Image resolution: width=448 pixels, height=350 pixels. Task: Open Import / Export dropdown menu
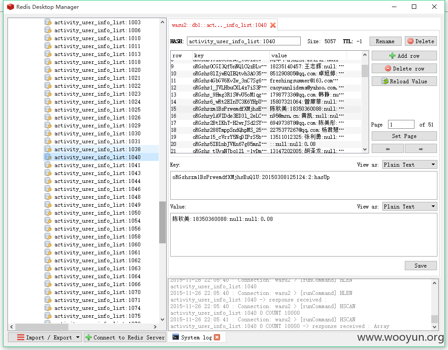pyautogui.click(x=45, y=337)
